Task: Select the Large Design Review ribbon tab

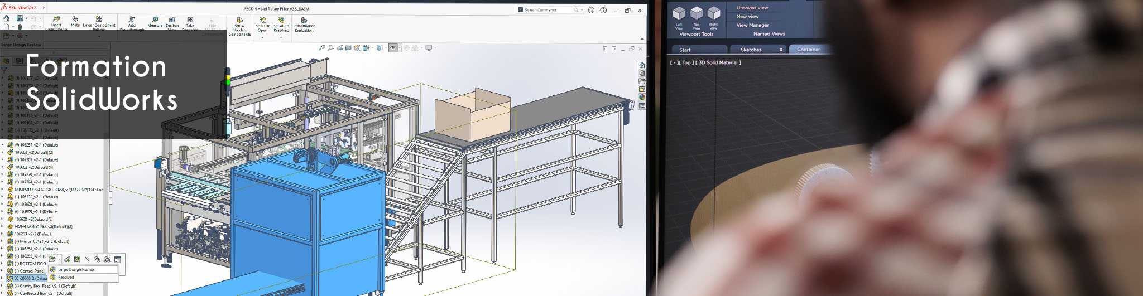Action: [x=21, y=45]
